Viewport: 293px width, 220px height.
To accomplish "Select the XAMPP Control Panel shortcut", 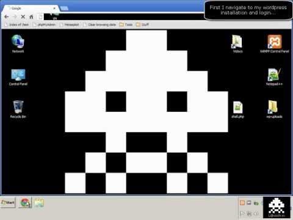I will 275,43.
